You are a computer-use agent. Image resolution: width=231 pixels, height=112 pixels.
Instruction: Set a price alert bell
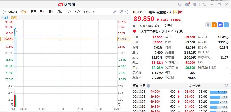click(208, 25)
